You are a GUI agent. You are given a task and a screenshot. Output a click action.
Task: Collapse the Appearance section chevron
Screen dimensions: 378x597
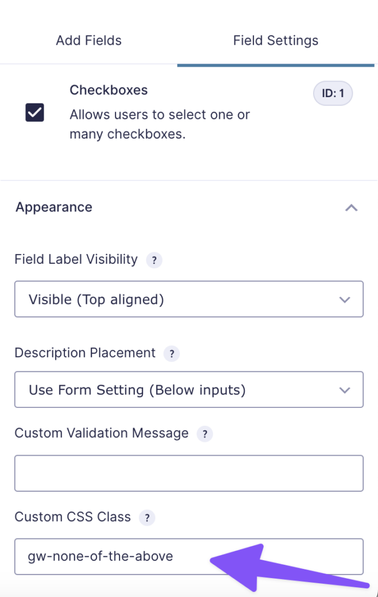click(x=351, y=208)
